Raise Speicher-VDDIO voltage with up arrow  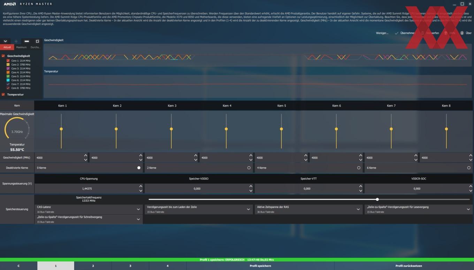251,186
